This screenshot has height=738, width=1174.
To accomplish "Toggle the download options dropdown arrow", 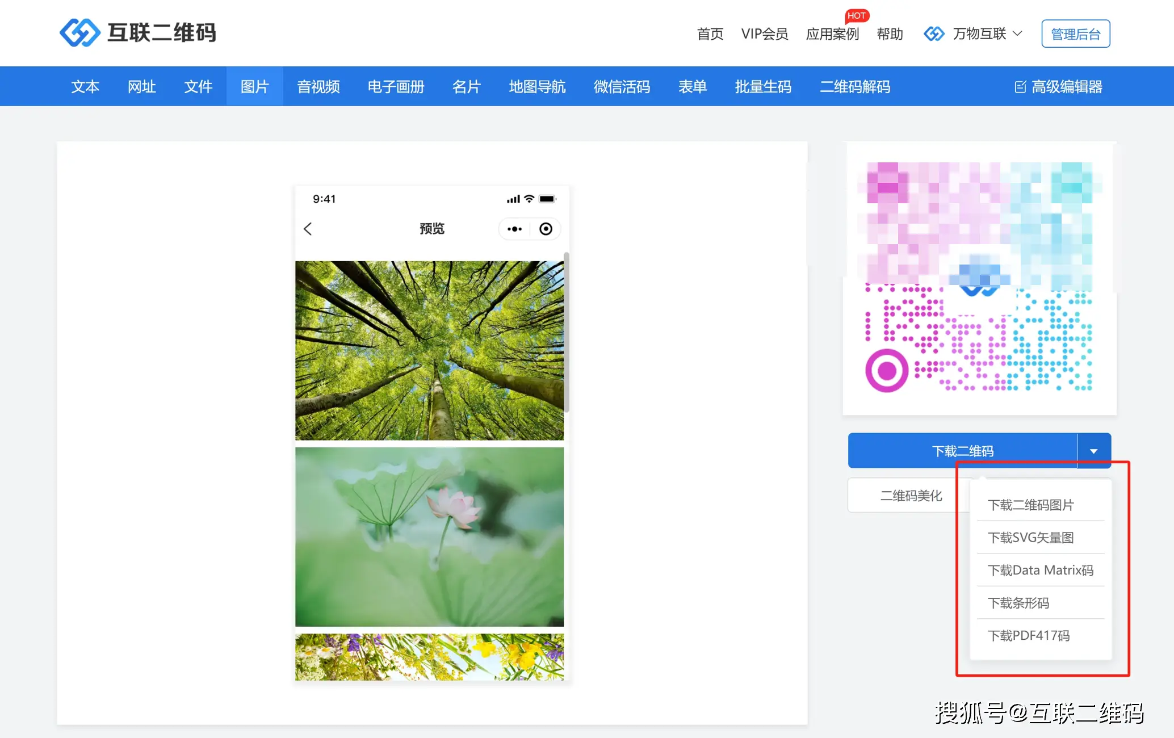I will pyautogui.click(x=1094, y=451).
